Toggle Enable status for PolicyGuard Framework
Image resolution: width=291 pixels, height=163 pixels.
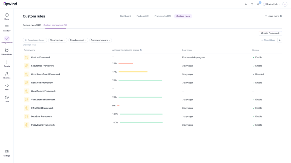click(x=257, y=125)
